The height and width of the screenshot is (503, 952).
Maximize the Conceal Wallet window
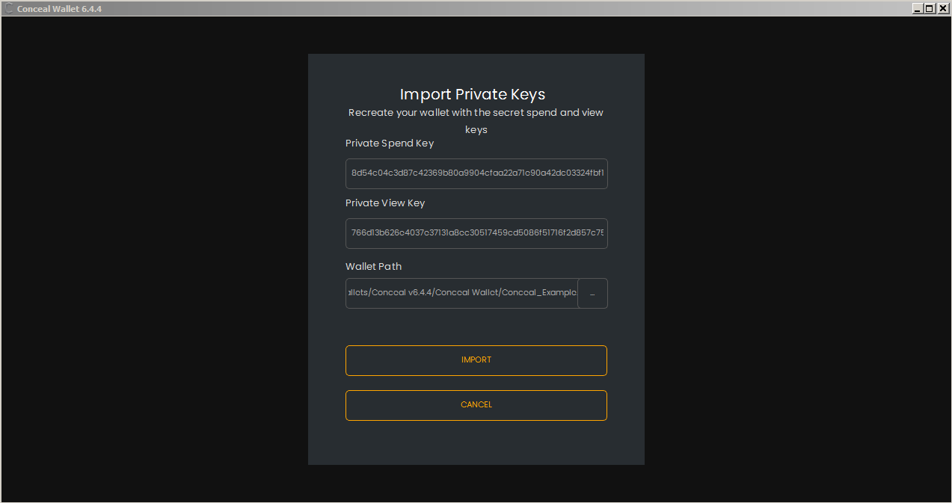[930, 8]
